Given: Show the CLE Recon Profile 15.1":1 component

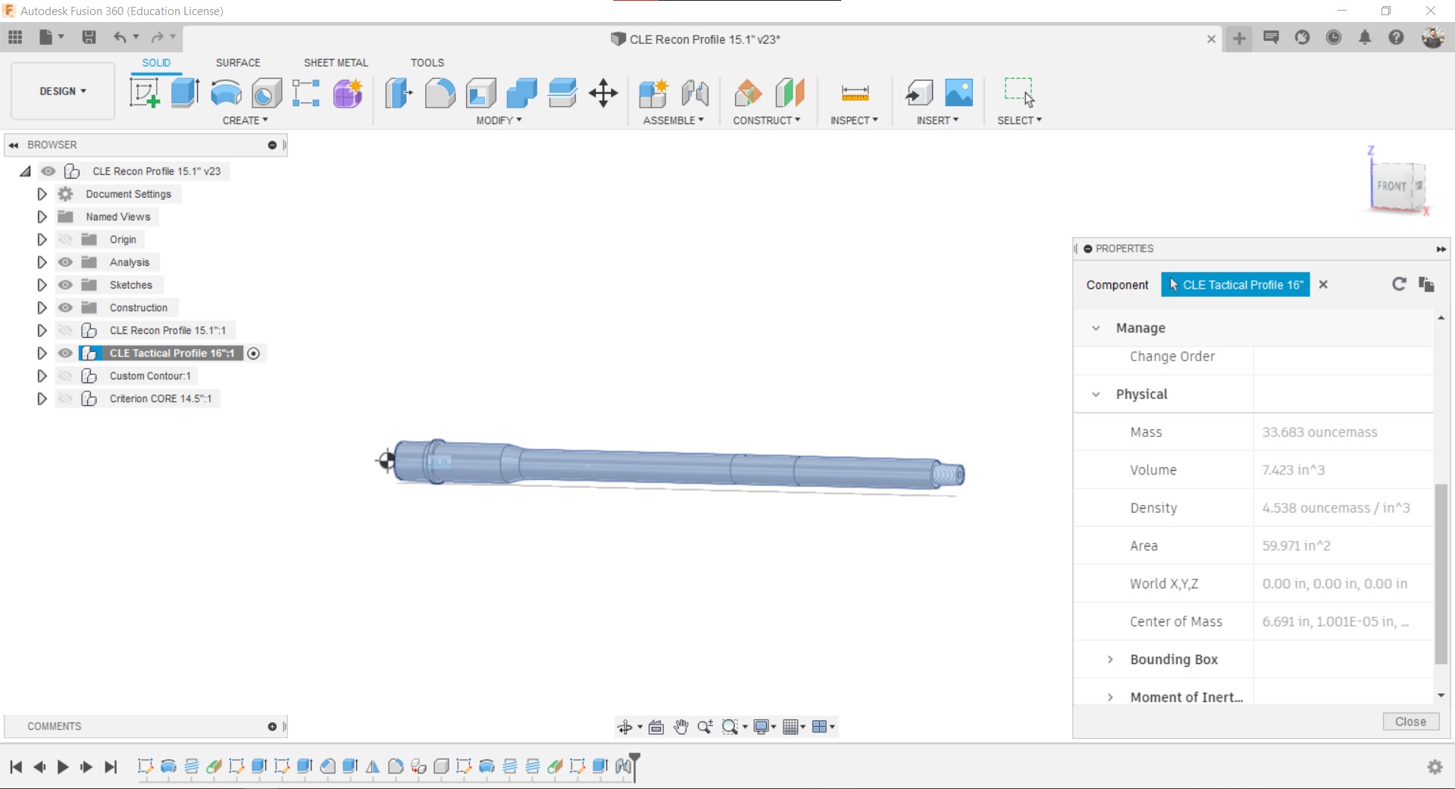Looking at the screenshot, I should [x=65, y=330].
